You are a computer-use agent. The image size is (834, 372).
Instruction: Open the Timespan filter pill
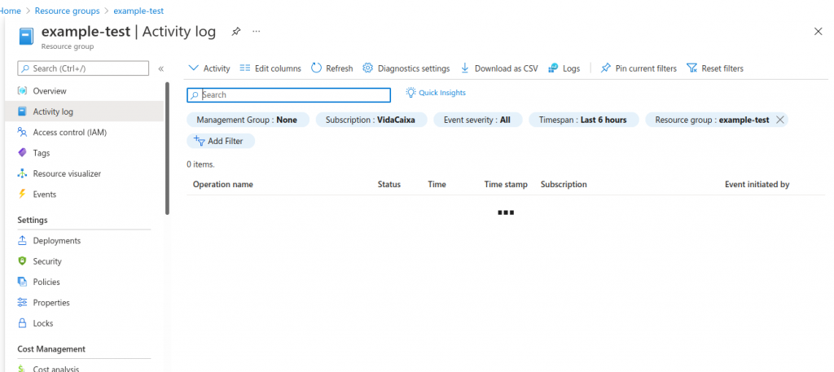pyautogui.click(x=582, y=120)
